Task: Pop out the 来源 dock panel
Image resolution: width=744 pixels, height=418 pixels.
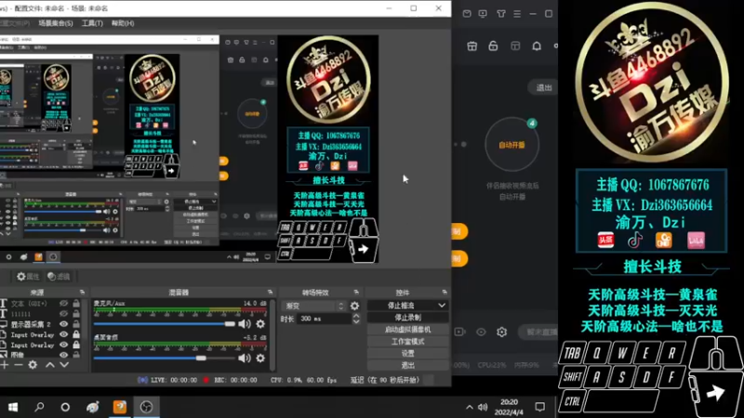Action: pyautogui.click(x=82, y=292)
